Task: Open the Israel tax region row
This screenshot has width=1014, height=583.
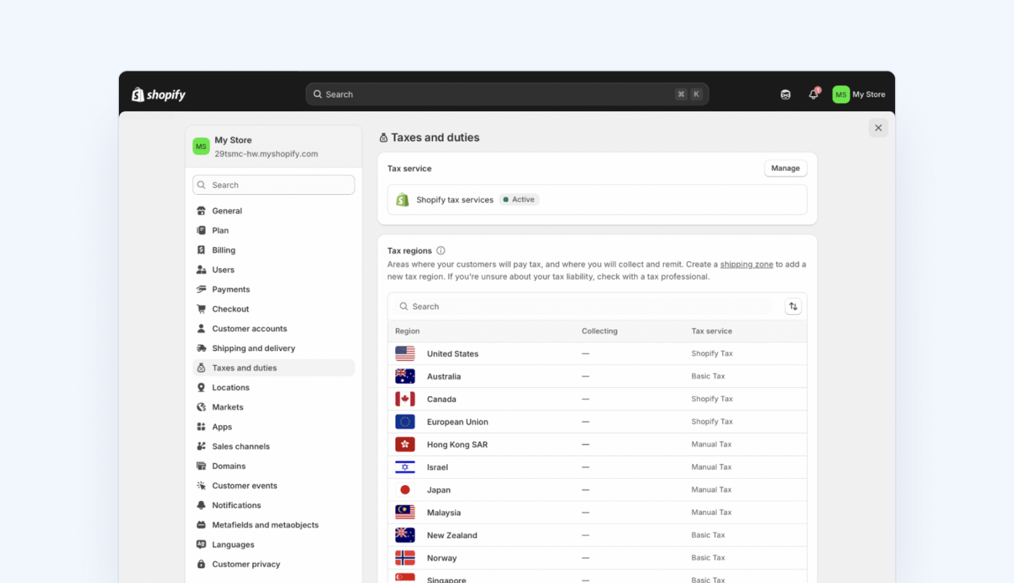Action: coord(597,467)
